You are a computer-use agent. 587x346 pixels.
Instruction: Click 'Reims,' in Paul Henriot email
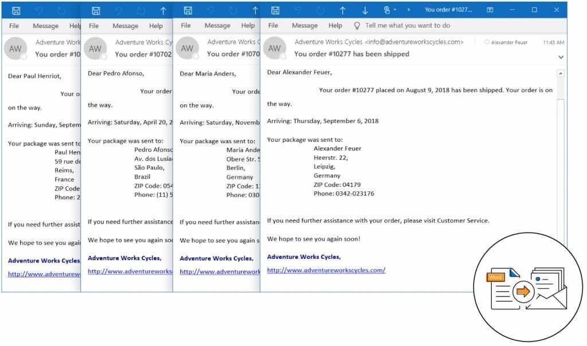pos(64,170)
